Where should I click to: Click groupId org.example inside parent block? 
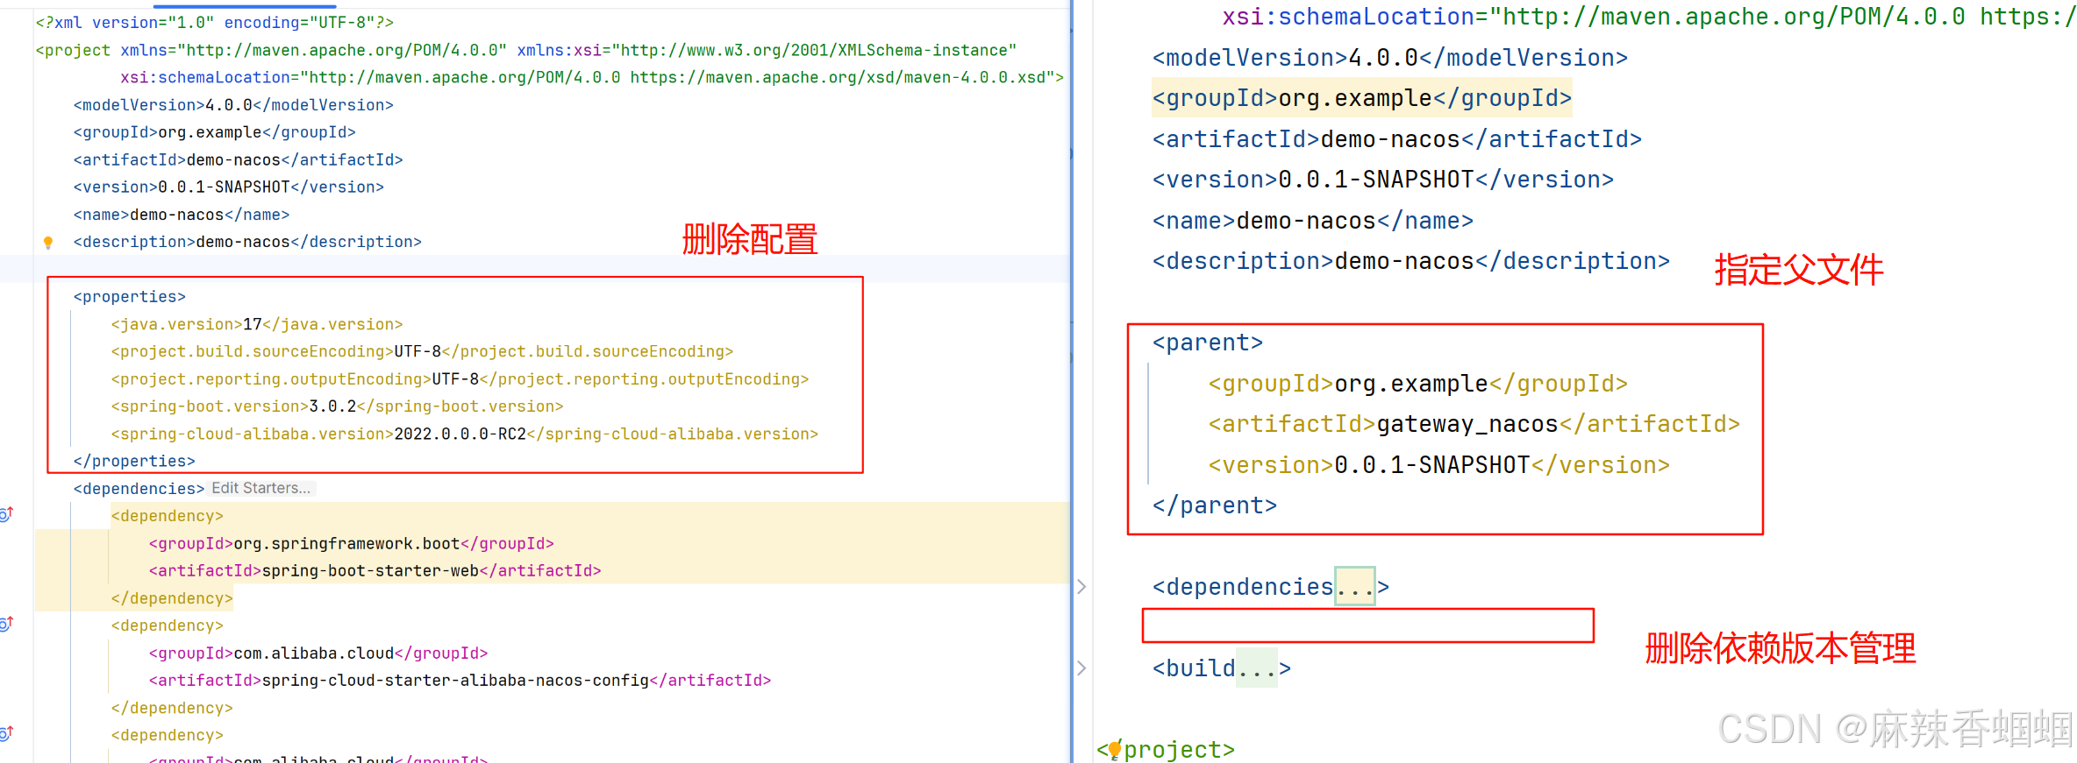(x=1418, y=384)
